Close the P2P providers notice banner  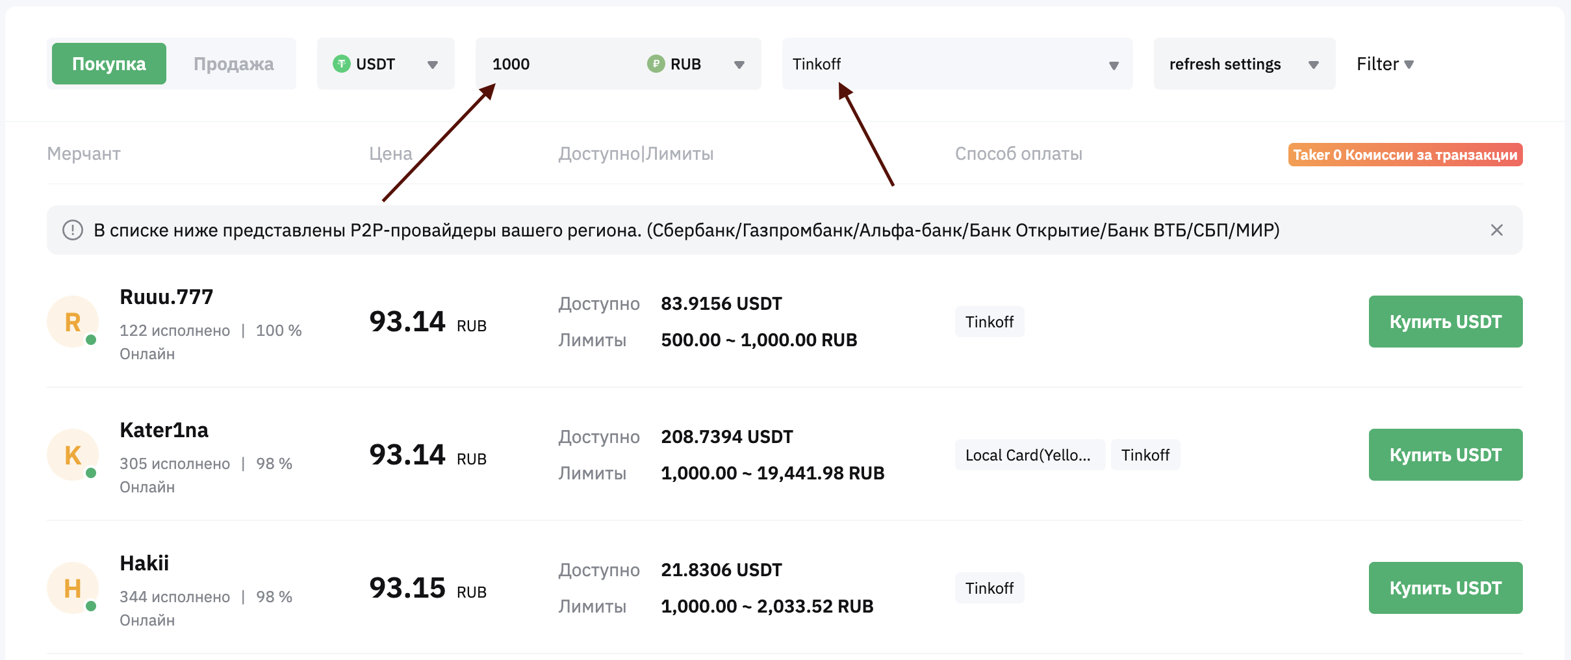[1496, 230]
